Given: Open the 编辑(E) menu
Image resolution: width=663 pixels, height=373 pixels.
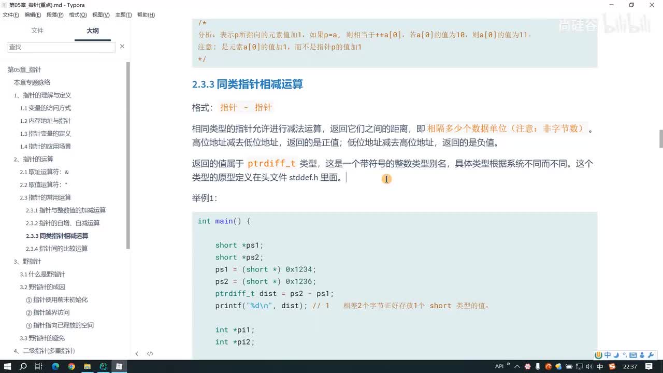Looking at the screenshot, I should 33,15.
